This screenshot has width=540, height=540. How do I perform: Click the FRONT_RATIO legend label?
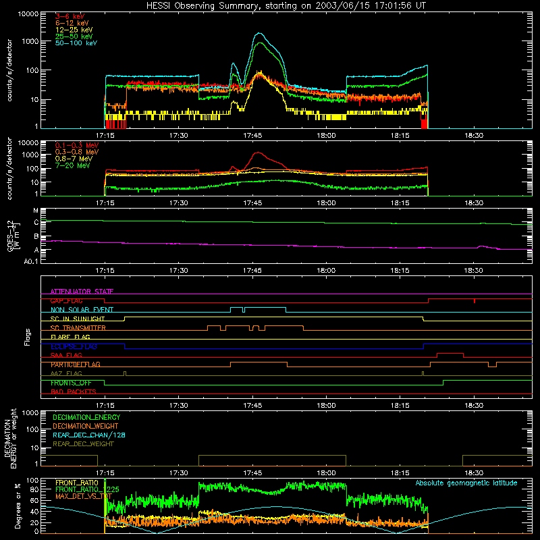click(x=77, y=483)
